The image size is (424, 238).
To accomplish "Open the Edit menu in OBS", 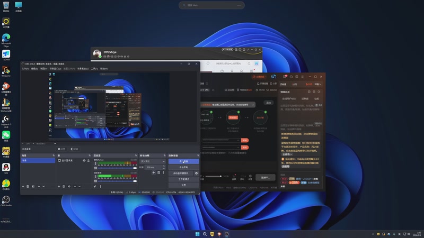I will pos(34,69).
